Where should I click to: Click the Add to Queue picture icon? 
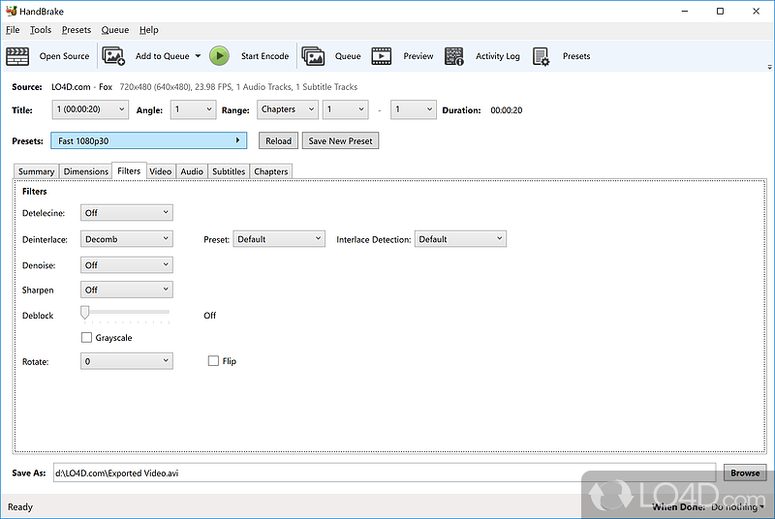[113, 56]
